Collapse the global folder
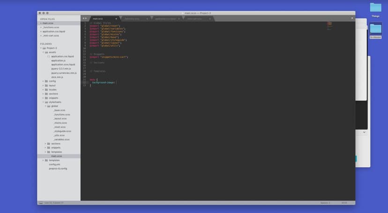Screen dimensions: 388x213 [45, 106]
